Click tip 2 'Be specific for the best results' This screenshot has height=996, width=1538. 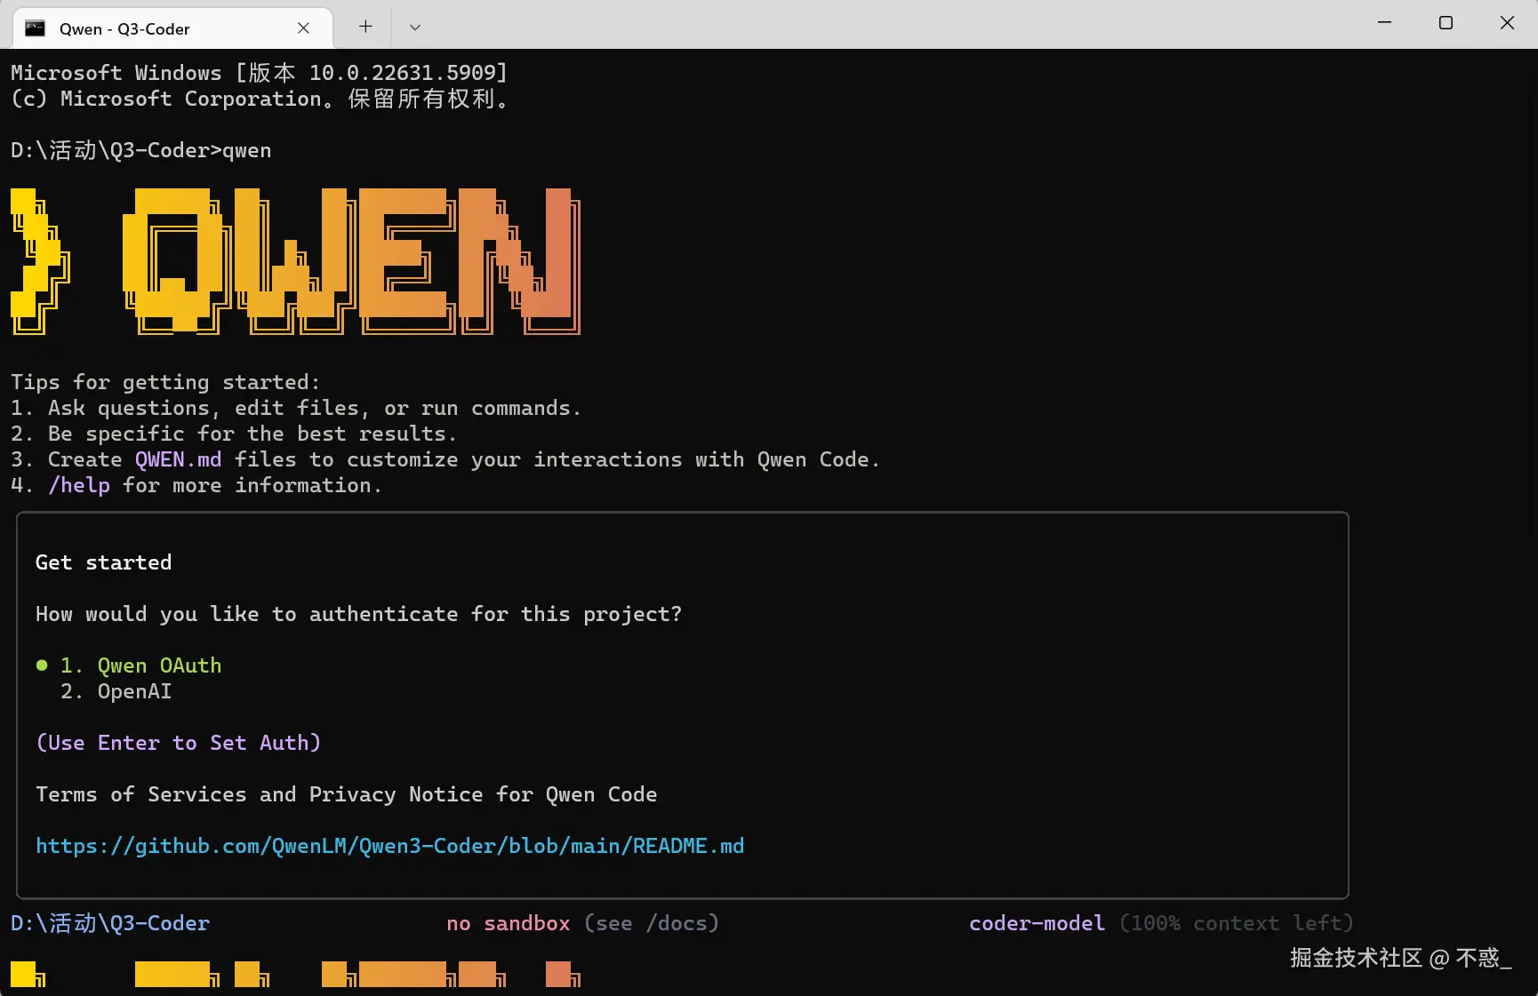pyautogui.click(x=234, y=434)
